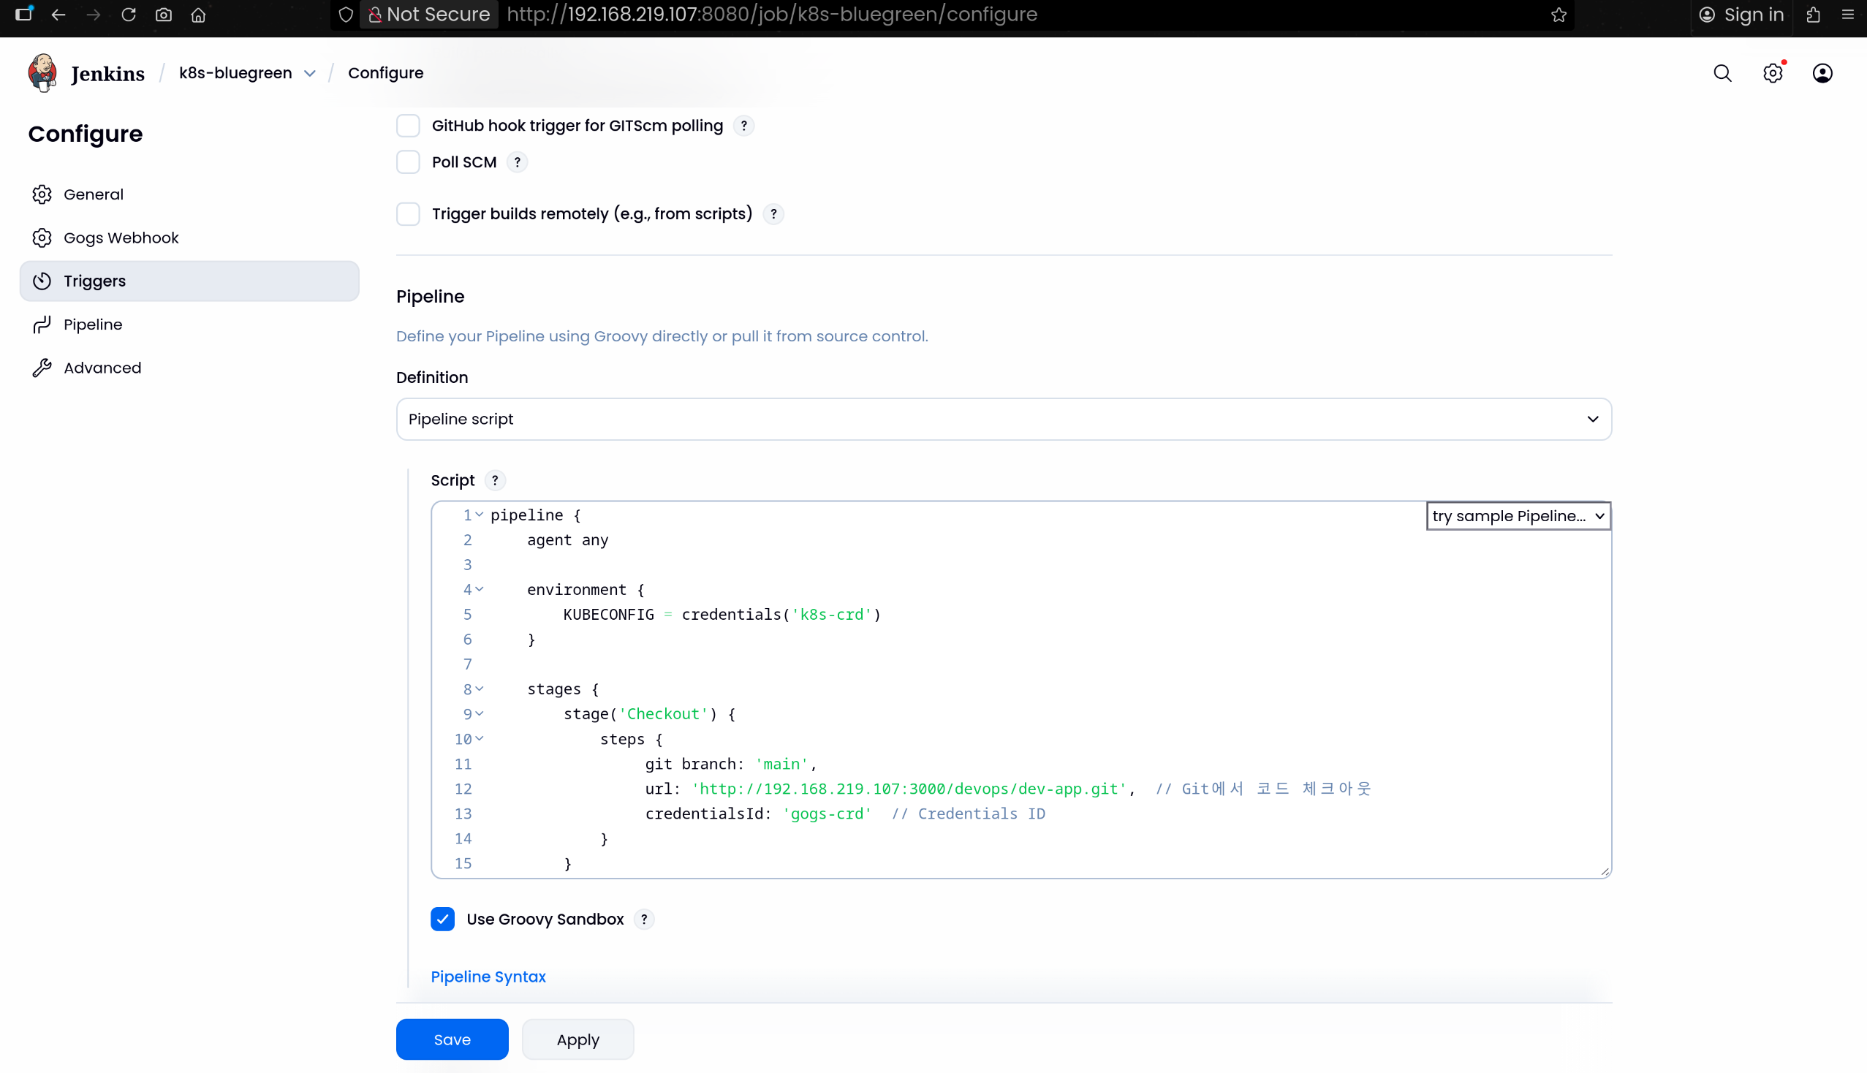Viewport: 1867px width, 1073px height.
Task: Click help icon for Use Groovy Sandbox
Action: pyautogui.click(x=643, y=919)
